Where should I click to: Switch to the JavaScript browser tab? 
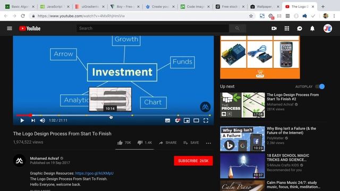click(55, 7)
